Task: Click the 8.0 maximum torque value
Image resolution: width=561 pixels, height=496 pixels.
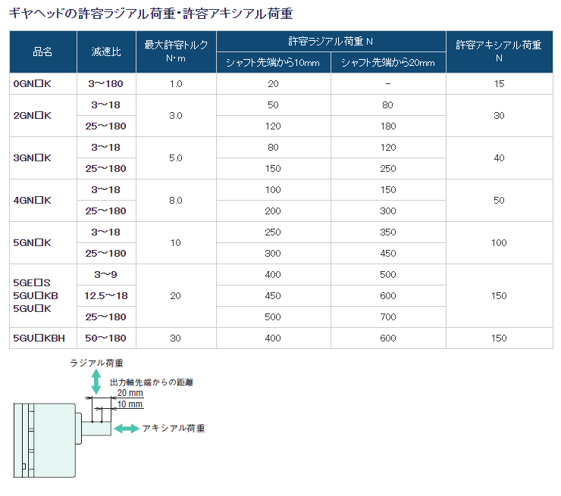Action: point(176,200)
